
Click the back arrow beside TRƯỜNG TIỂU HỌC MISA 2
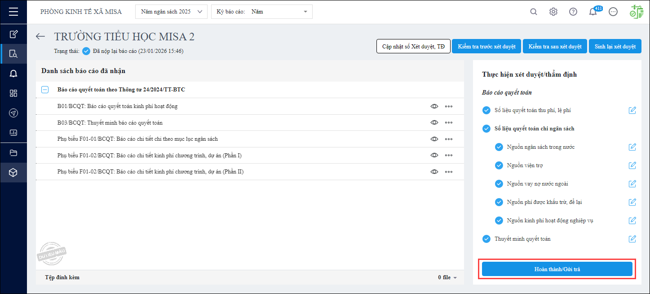point(41,37)
